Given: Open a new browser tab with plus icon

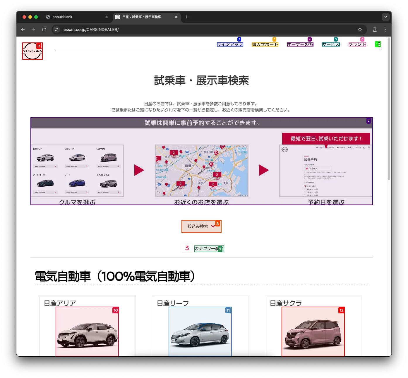Looking at the screenshot, I should pos(187,17).
